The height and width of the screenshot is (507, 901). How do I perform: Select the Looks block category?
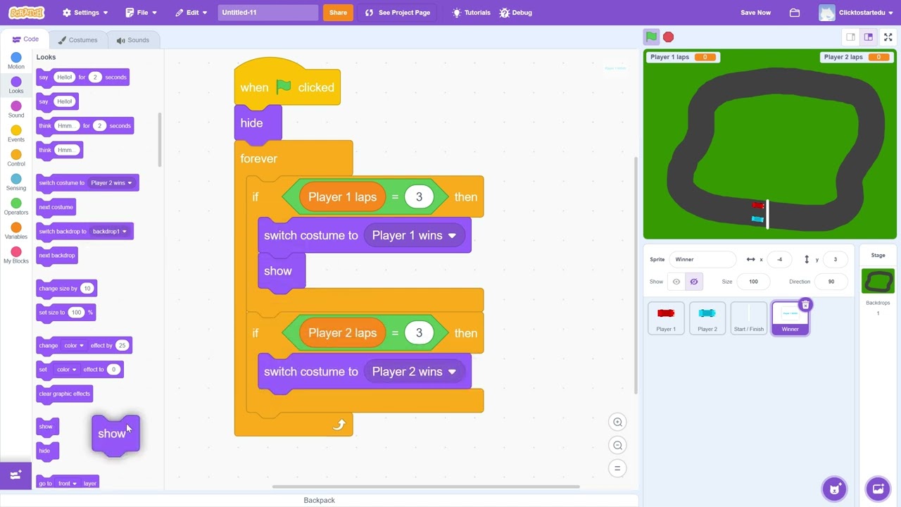click(x=16, y=85)
